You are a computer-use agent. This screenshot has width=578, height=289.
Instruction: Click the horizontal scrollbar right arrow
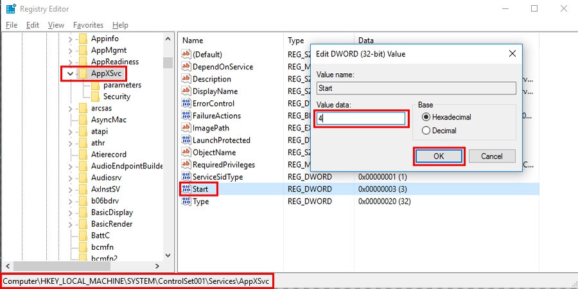click(157, 266)
